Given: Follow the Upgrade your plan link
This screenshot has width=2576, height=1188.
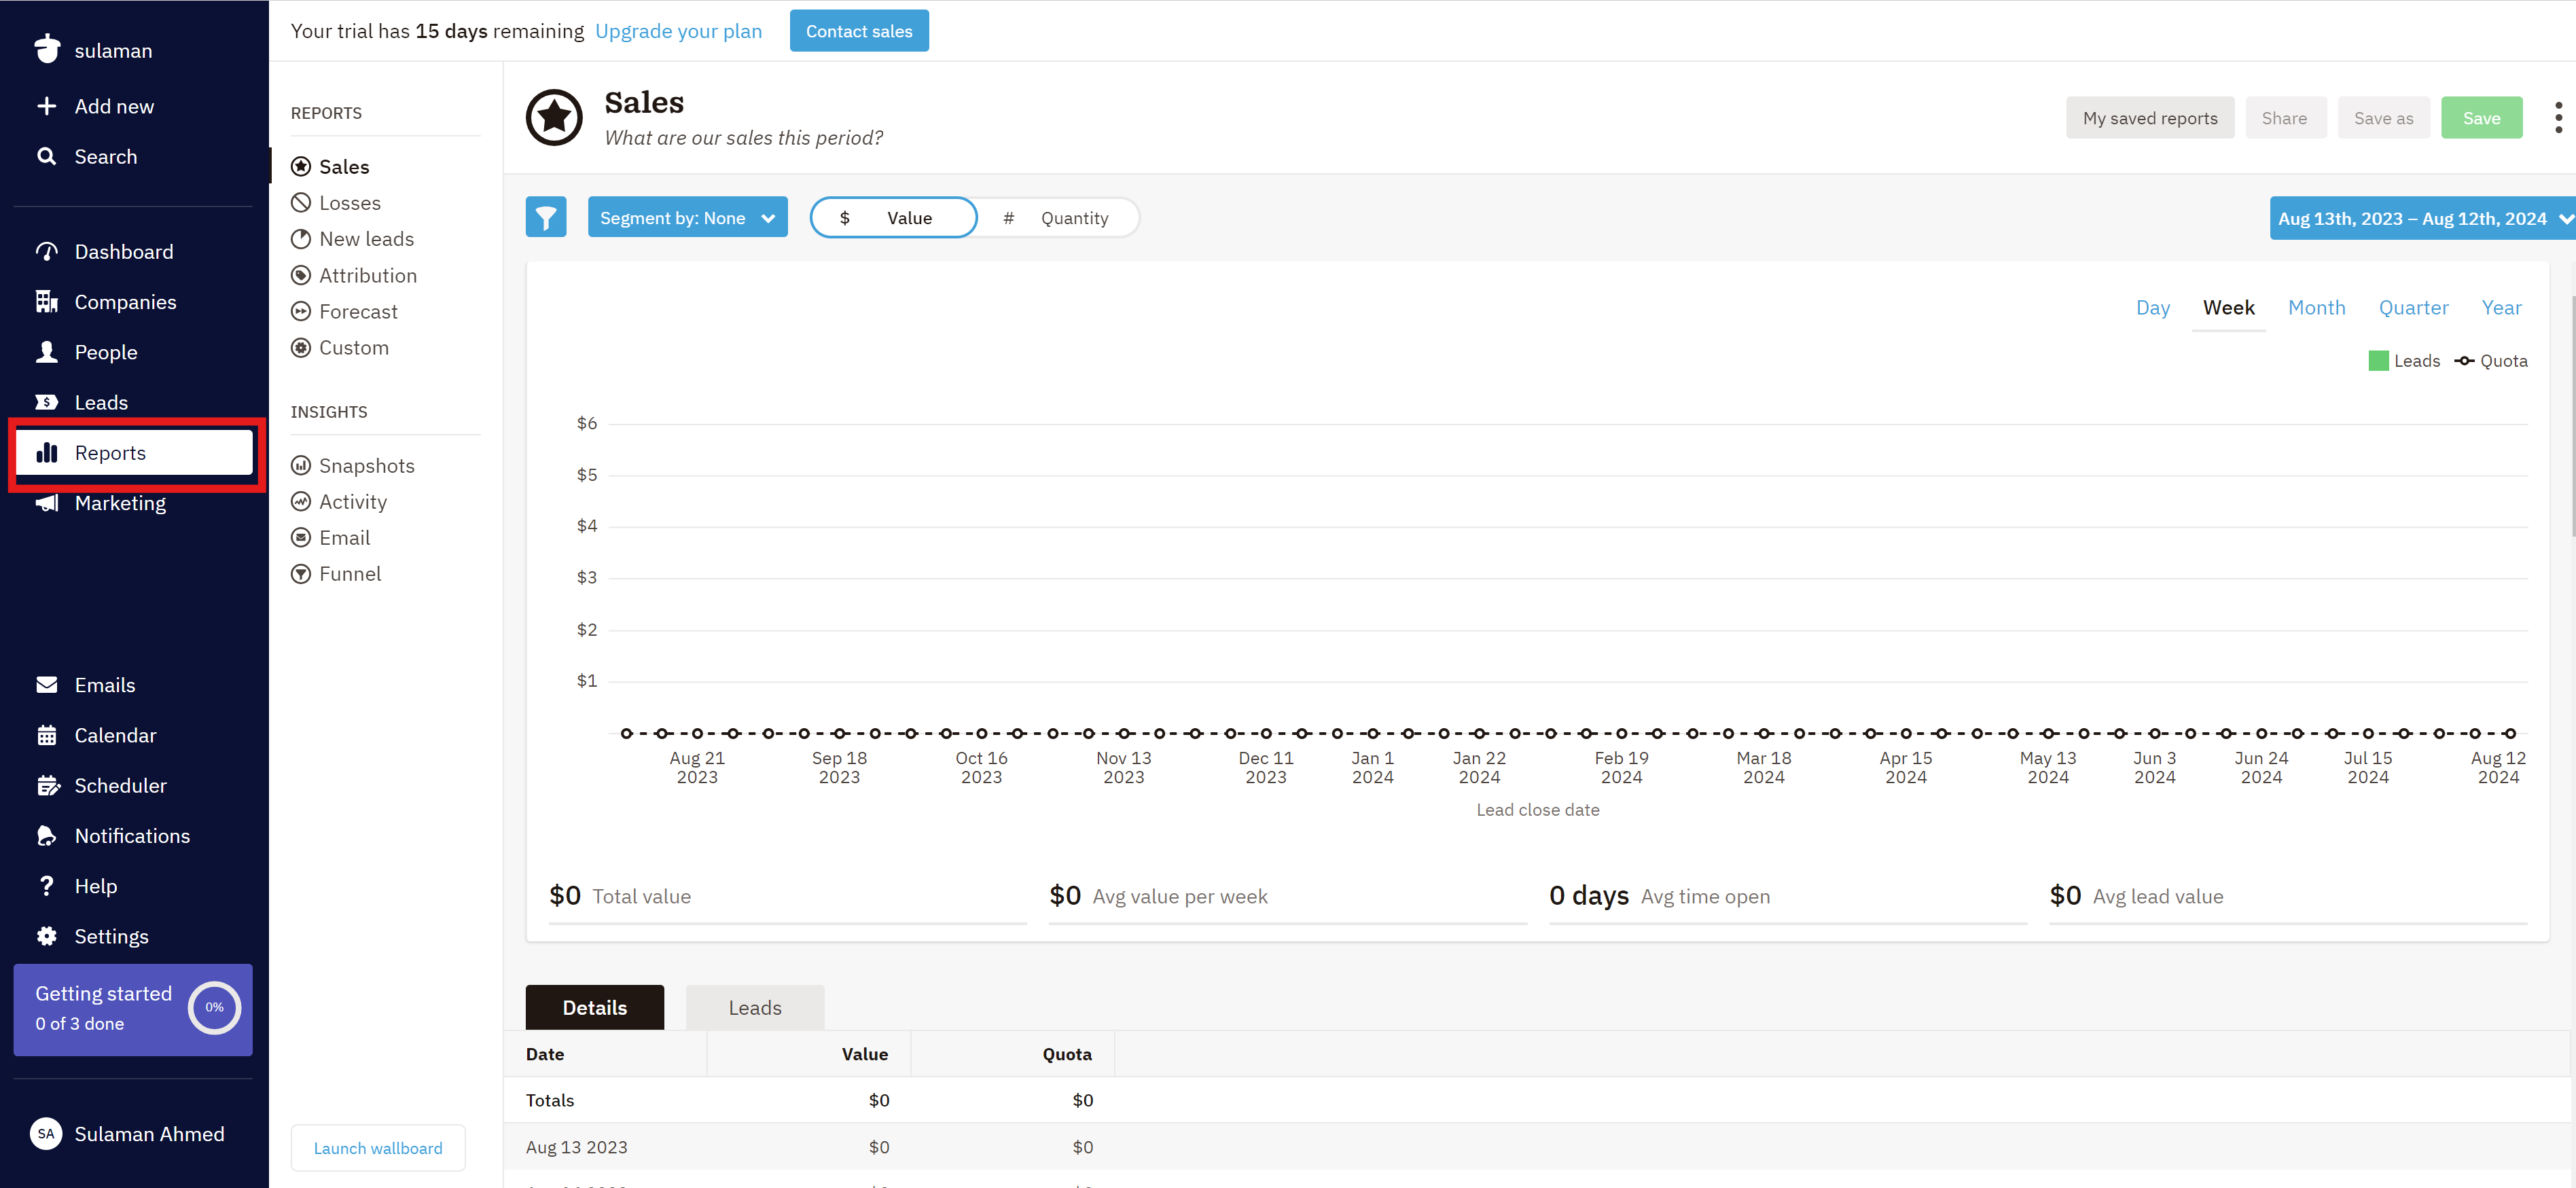Looking at the screenshot, I should tap(678, 31).
